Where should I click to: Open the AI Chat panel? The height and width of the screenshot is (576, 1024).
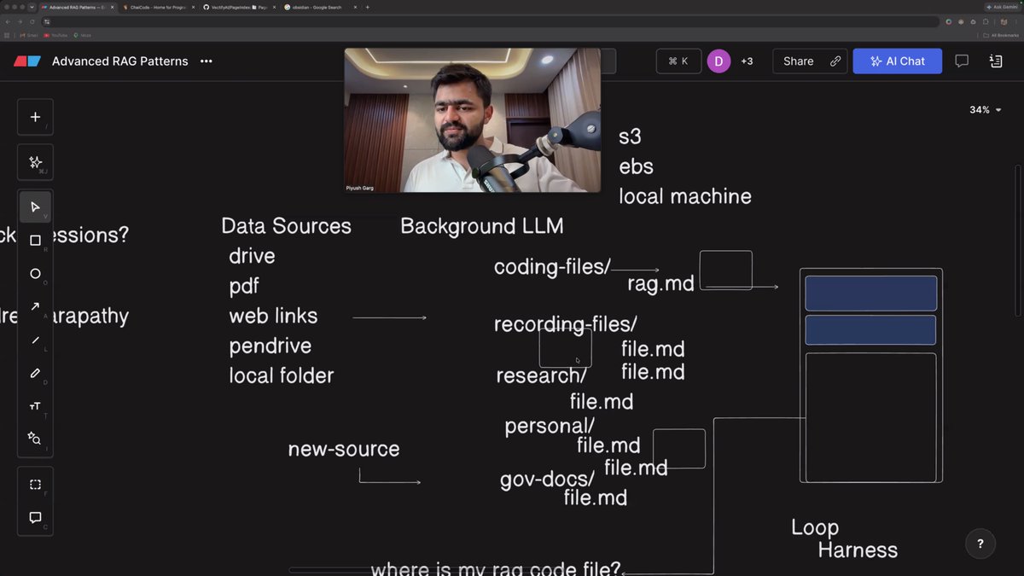click(x=897, y=61)
